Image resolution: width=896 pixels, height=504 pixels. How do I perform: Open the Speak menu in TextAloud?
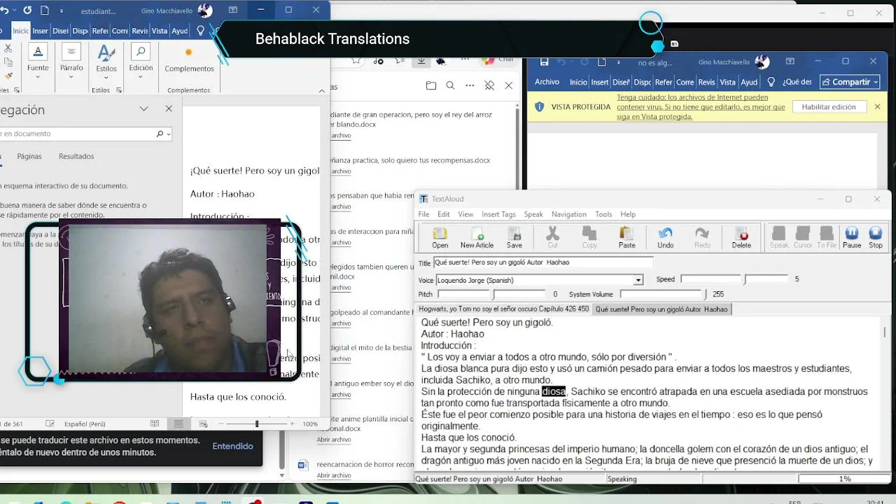coord(533,214)
